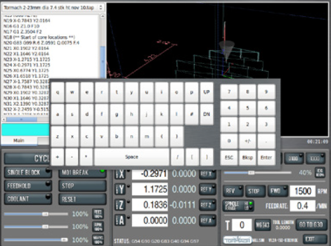Click the cyan MDI entry field
This screenshot has width=331, height=246.
pyautogui.click(x=25, y=129)
